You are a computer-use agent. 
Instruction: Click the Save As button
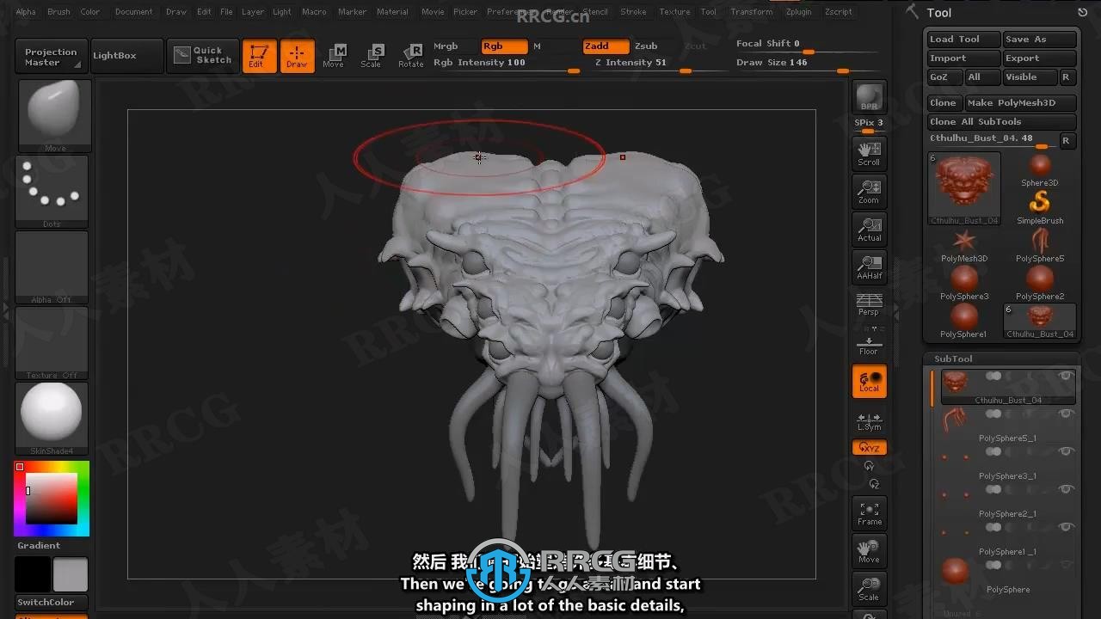(1040, 40)
